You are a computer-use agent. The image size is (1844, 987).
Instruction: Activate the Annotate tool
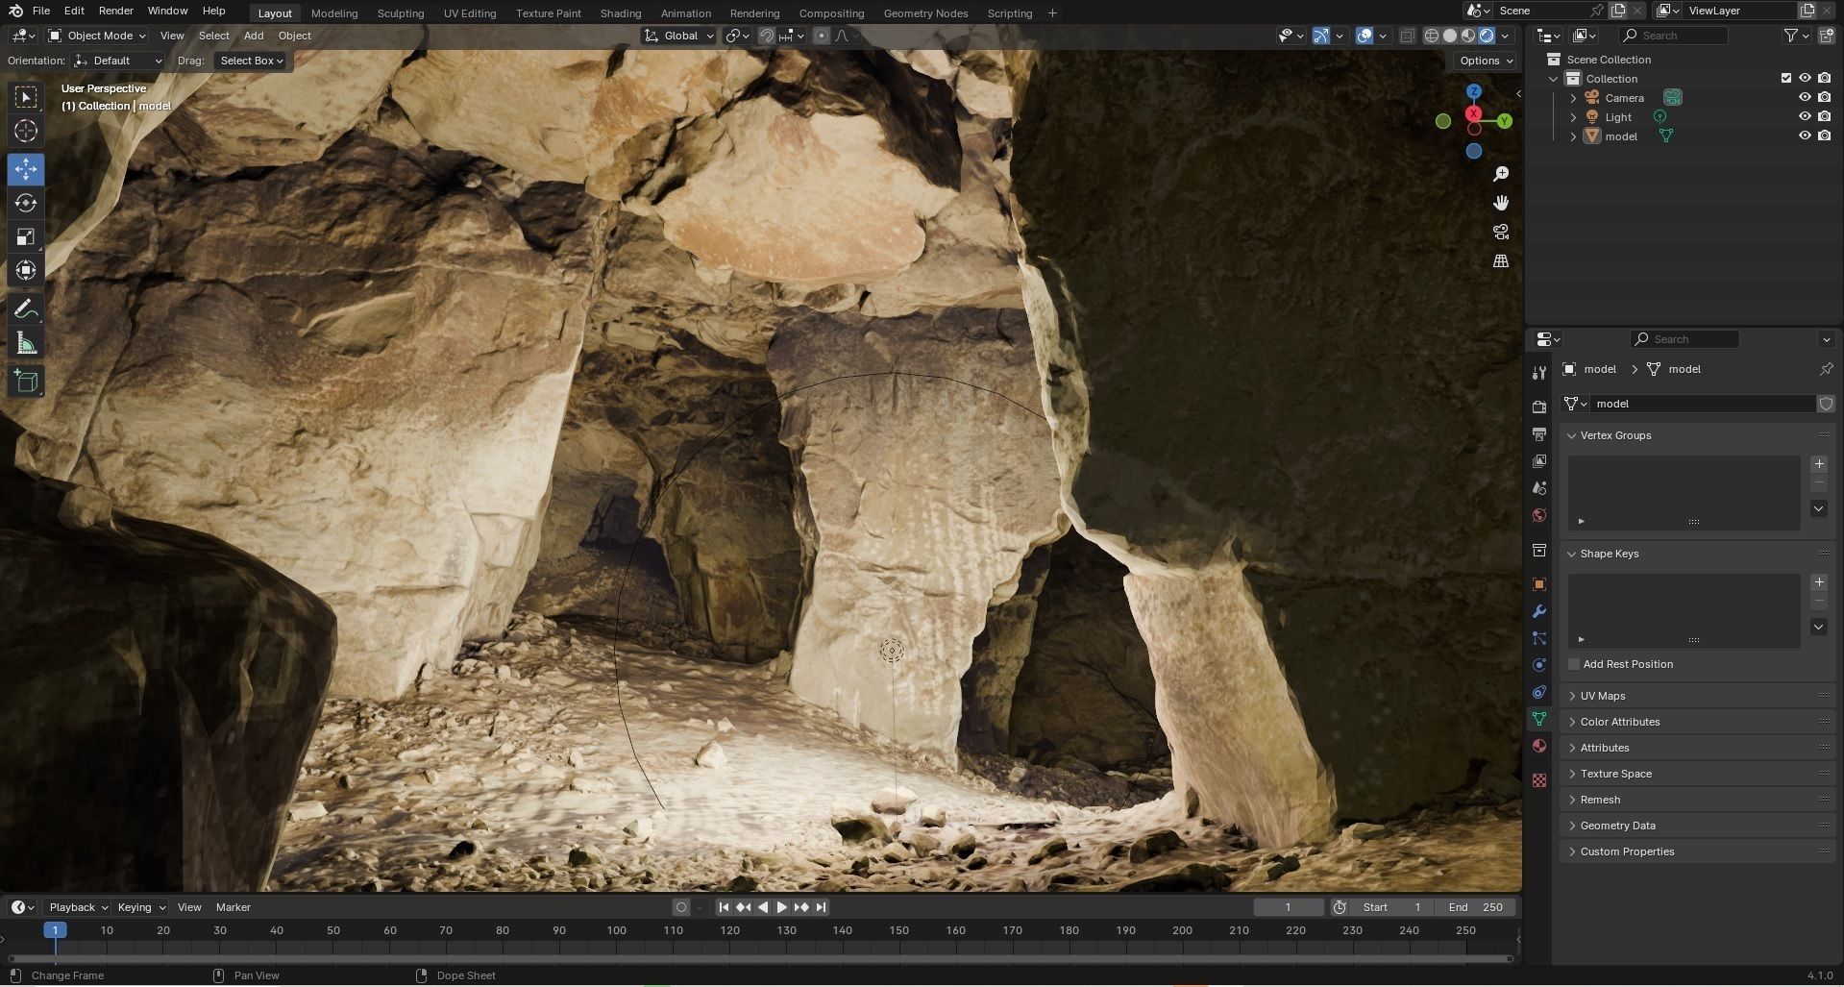click(26, 309)
